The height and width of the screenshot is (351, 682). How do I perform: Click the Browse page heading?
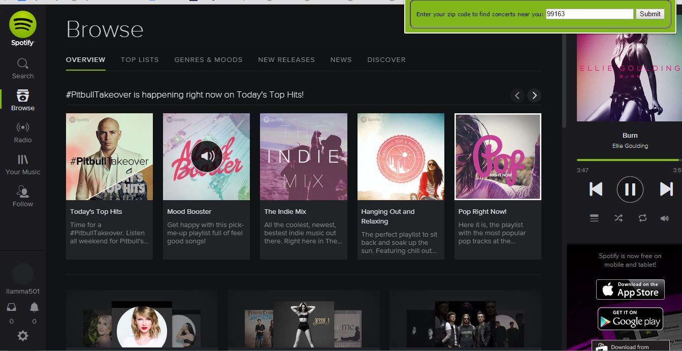pyautogui.click(x=105, y=29)
